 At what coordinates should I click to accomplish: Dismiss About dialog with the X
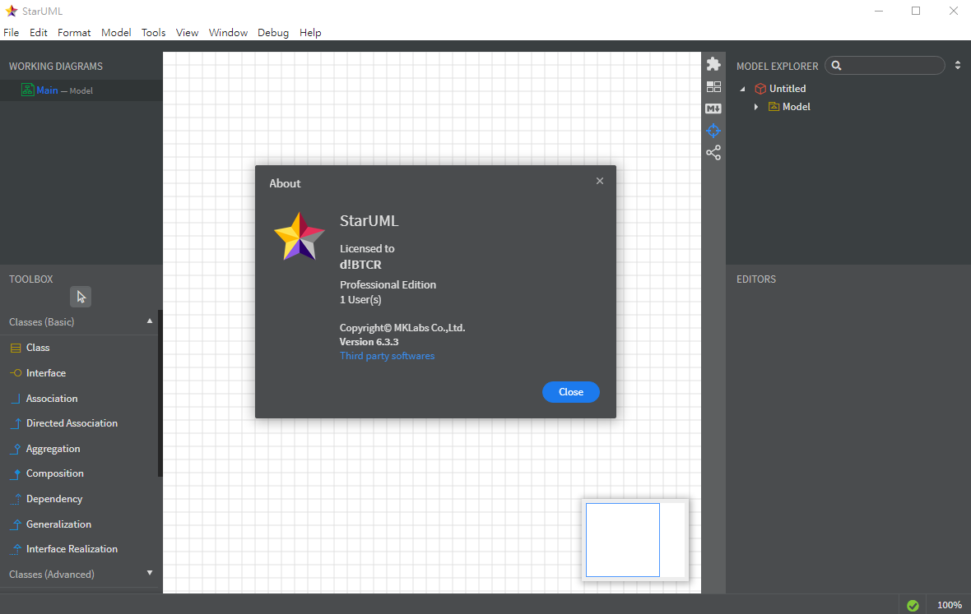point(599,181)
